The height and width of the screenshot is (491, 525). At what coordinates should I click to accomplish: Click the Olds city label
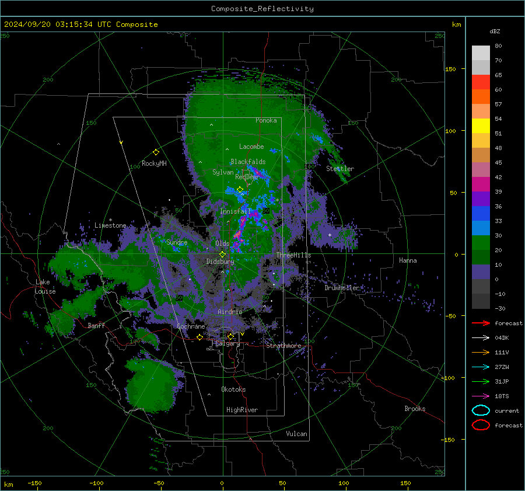222,243
